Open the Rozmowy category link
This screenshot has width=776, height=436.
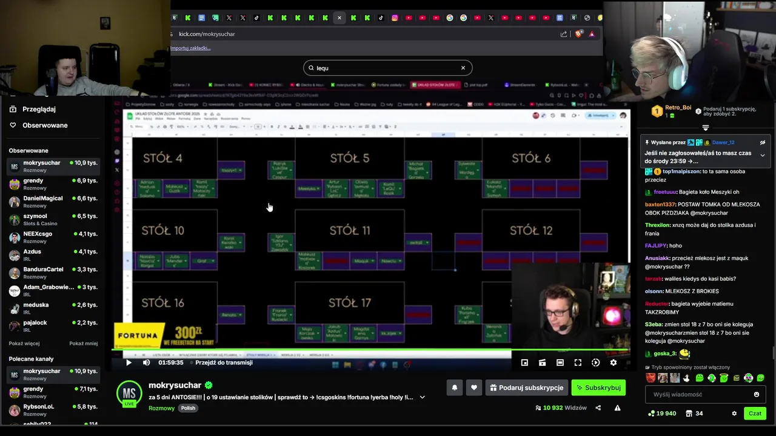pos(161,408)
